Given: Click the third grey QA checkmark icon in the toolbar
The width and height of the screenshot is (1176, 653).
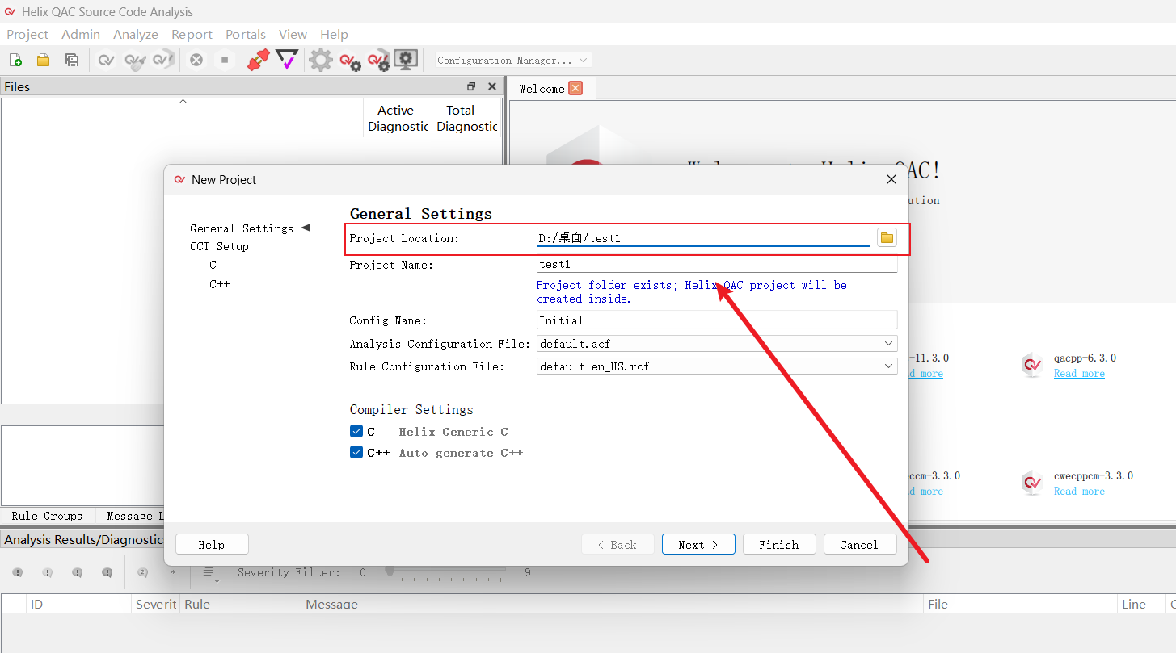Looking at the screenshot, I should click(163, 60).
